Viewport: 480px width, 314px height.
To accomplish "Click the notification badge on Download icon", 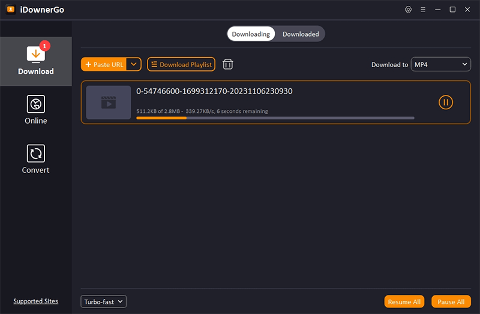I will click(44, 46).
